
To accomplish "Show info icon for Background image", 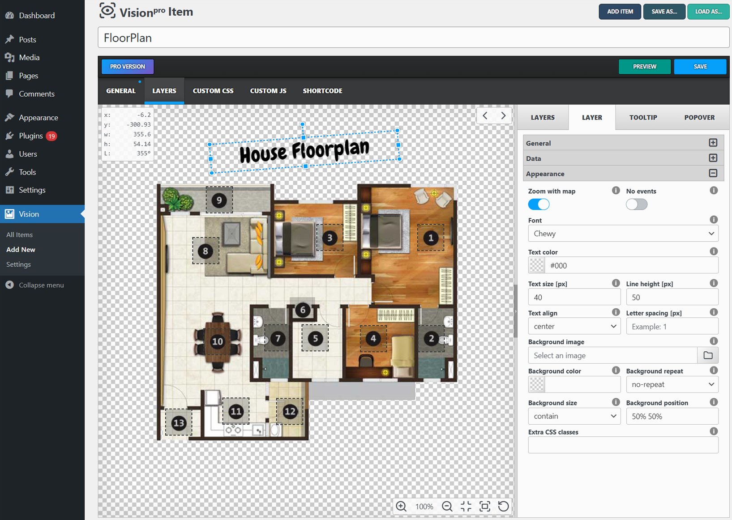I will 714,341.
